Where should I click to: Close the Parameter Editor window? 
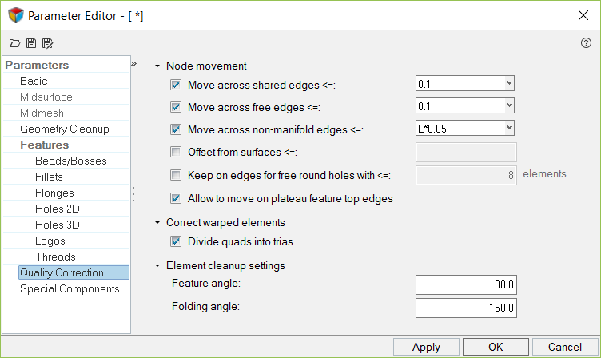pyautogui.click(x=583, y=15)
